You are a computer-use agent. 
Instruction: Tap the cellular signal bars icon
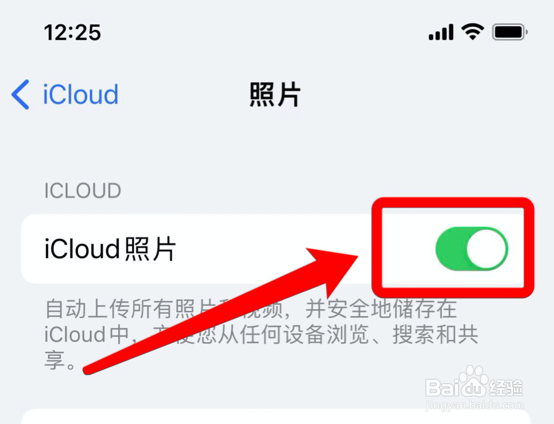441,32
